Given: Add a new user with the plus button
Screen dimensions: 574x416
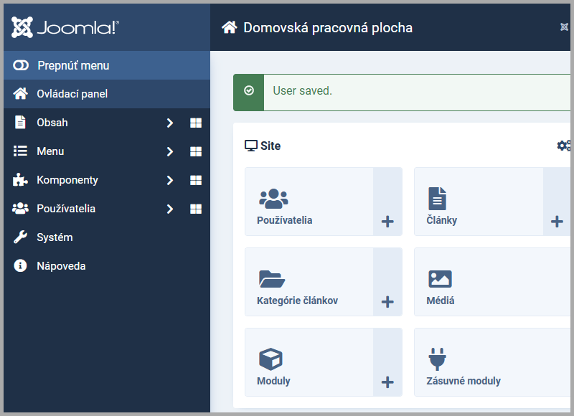Looking at the screenshot, I should click(387, 222).
